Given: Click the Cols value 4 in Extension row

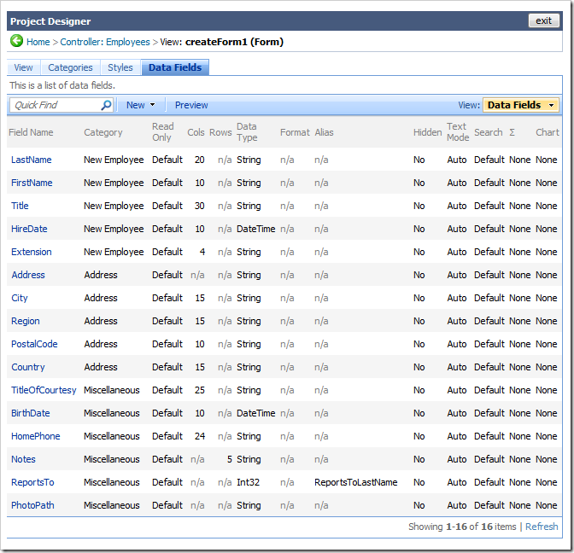Looking at the screenshot, I should tap(202, 252).
